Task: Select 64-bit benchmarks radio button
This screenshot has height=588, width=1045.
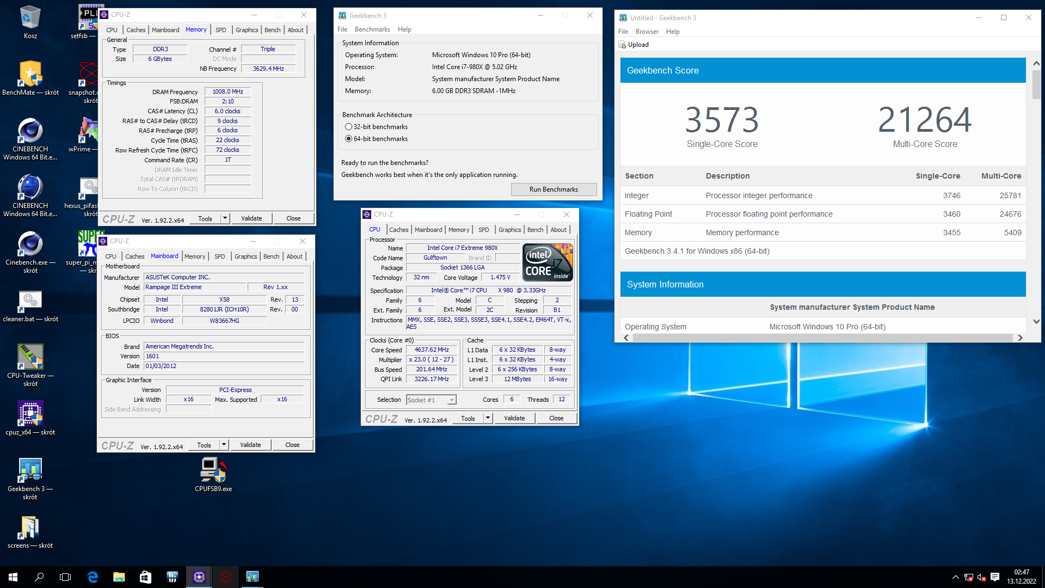Action: [348, 139]
